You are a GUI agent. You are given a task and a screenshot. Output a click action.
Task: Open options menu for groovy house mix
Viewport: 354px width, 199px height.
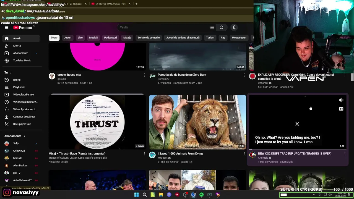coord(144,75)
